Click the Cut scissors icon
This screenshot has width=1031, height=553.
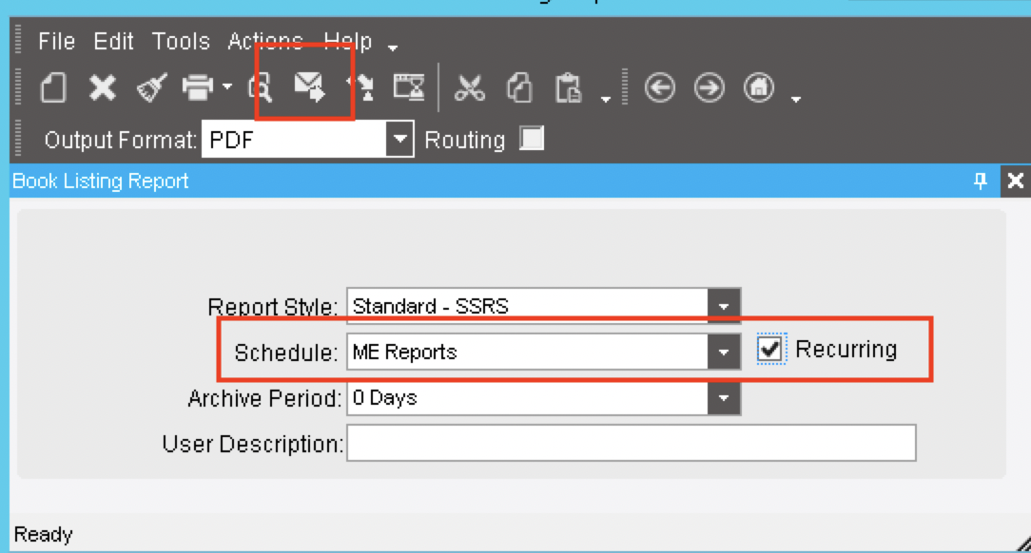(470, 88)
